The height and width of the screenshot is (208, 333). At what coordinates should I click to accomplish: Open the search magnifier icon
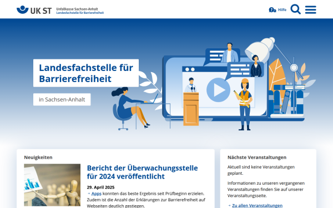(295, 9)
